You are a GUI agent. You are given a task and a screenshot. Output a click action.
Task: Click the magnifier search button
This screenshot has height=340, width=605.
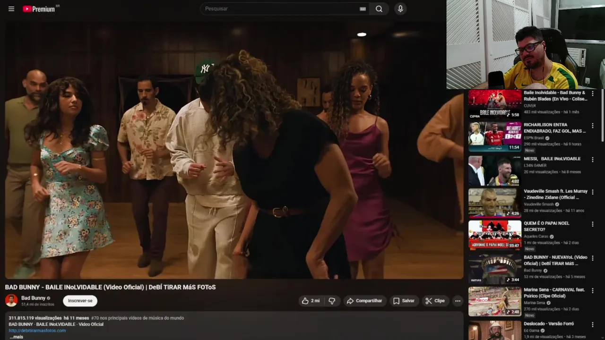click(x=379, y=9)
